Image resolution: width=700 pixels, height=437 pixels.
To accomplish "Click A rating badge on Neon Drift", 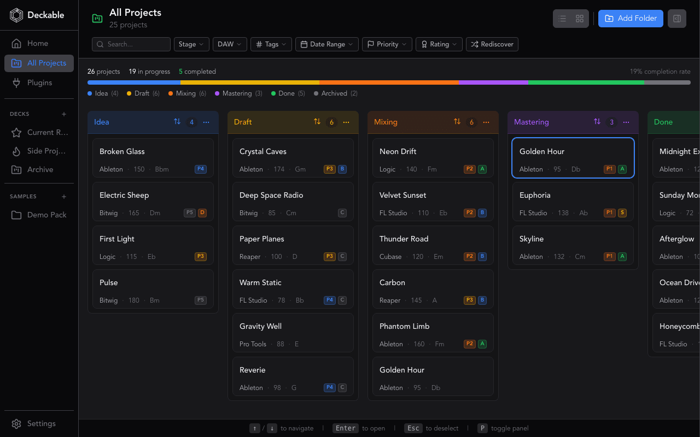I will [x=482, y=169].
